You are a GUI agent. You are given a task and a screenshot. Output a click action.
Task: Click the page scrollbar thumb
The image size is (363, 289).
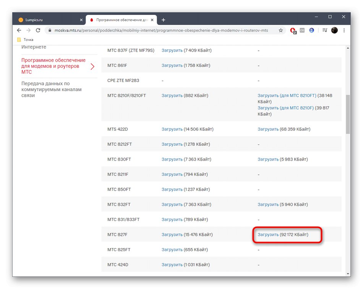tap(348, 114)
